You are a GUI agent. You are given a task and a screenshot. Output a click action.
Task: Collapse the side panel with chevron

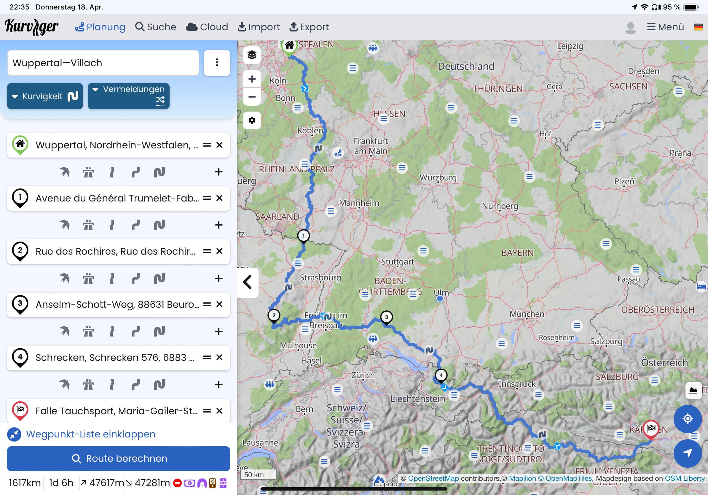point(248,282)
